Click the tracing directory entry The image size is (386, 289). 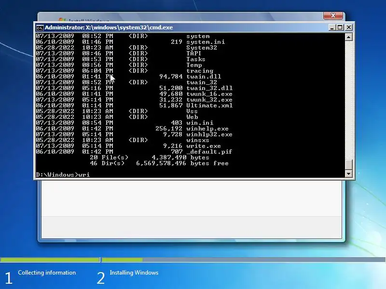(200, 71)
